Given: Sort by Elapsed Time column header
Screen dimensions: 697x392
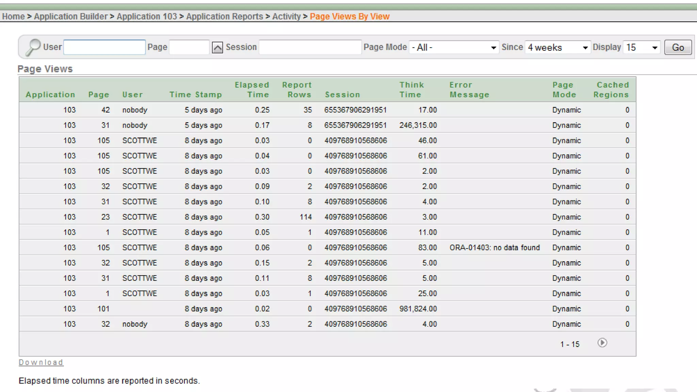Looking at the screenshot, I should [x=252, y=89].
